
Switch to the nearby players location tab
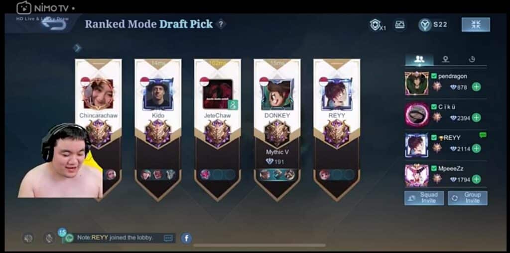pos(446,59)
